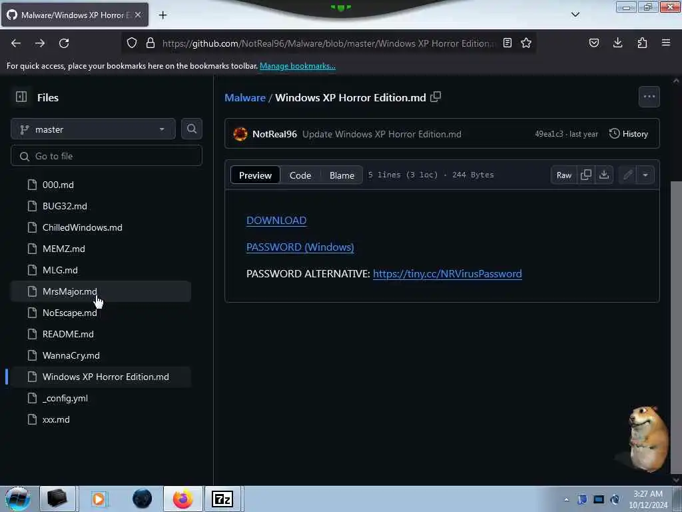682x512 pixels.
Task: Close the Malware/Windows XP Horror tab
Action: point(138,15)
